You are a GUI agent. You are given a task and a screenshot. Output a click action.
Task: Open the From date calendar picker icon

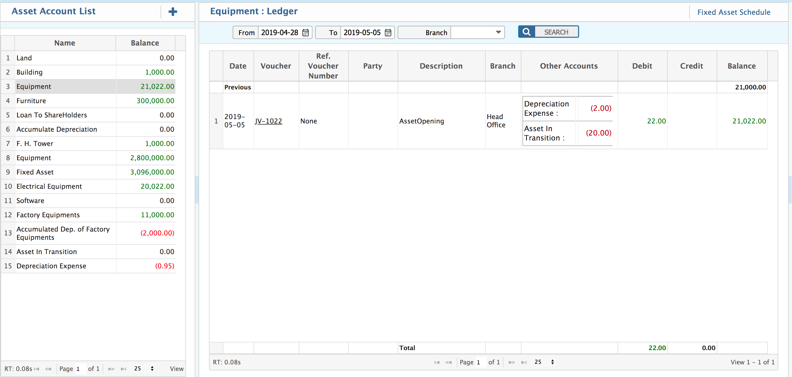305,33
